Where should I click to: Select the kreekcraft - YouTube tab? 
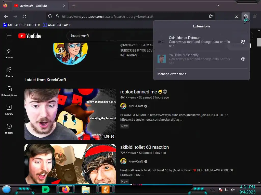(x=40, y=6)
